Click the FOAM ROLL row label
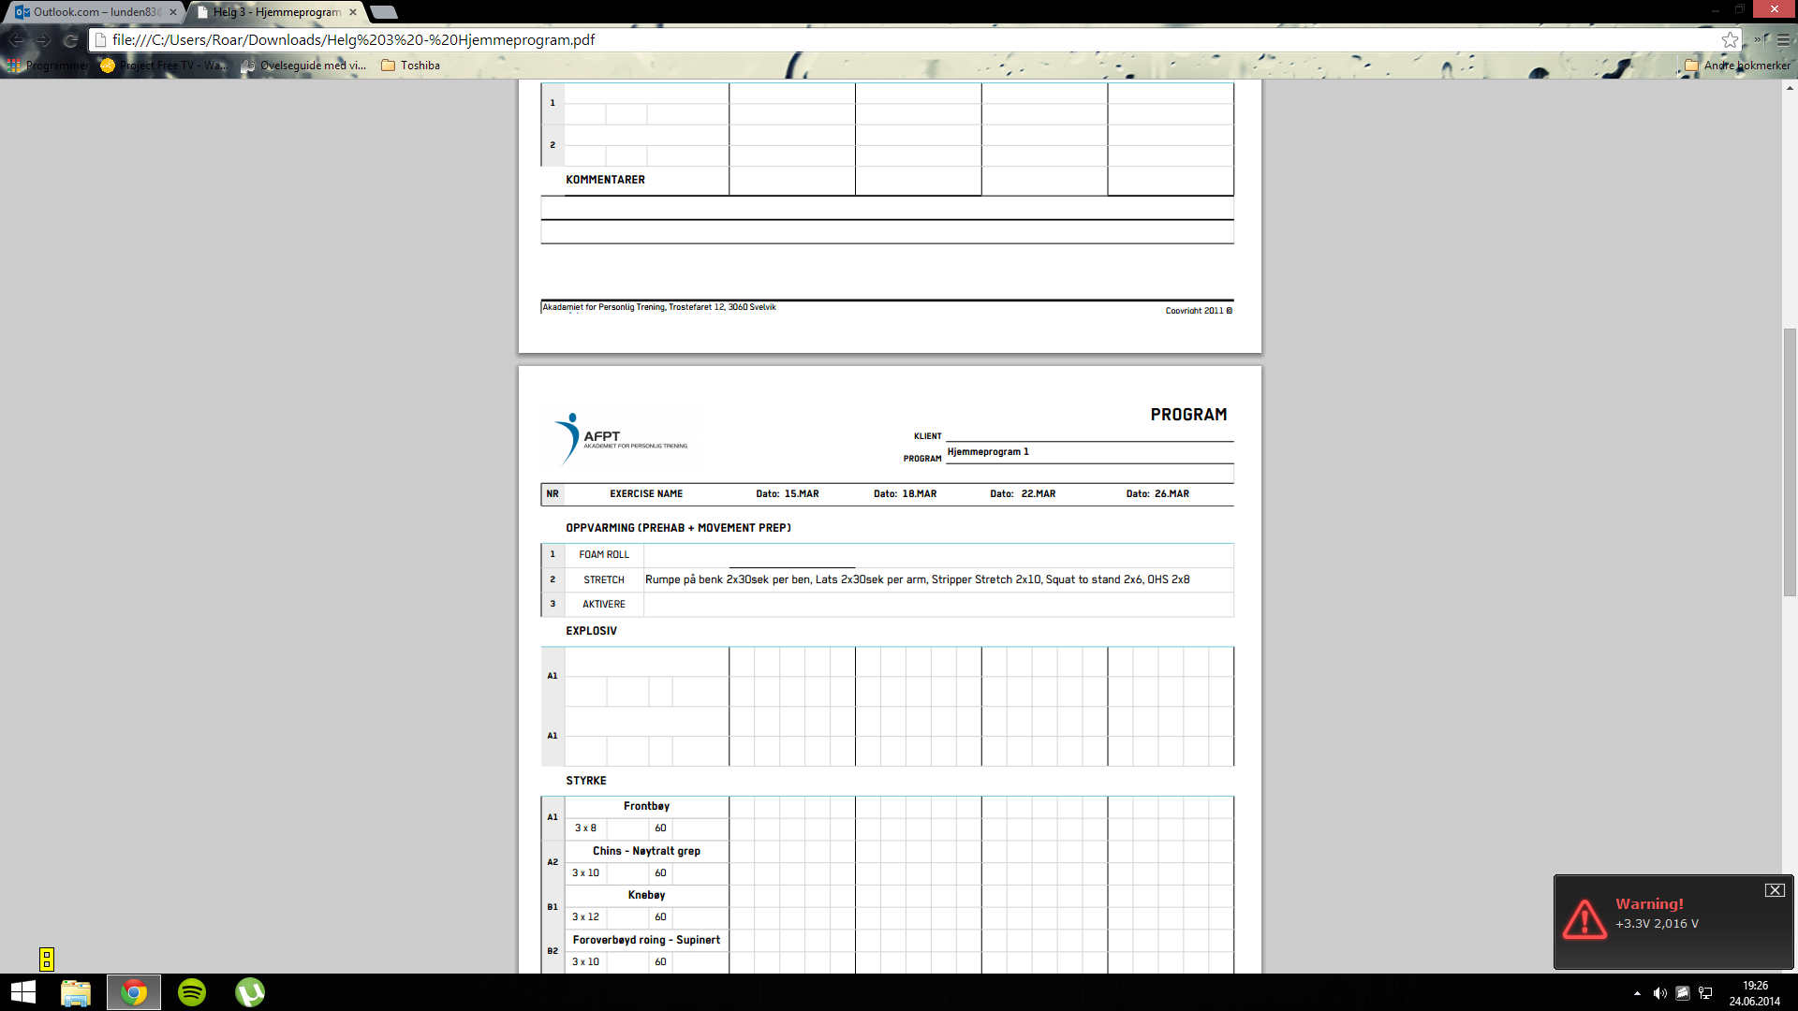 pyautogui.click(x=604, y=555)
